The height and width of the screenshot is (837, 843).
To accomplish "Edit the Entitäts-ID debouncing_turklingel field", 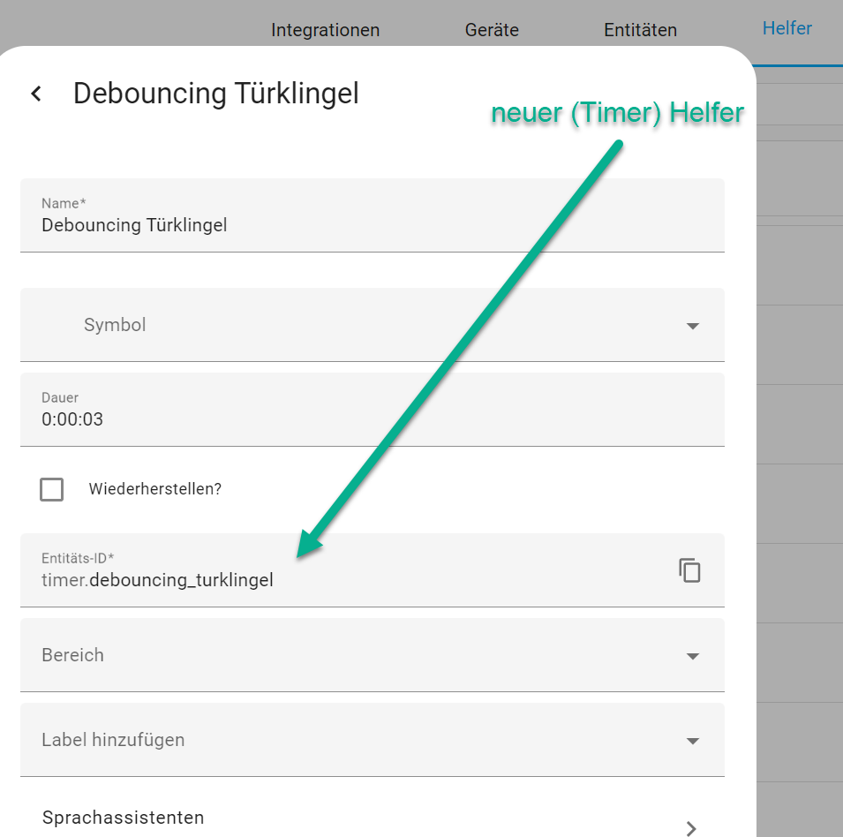I will pyautogui.click(x=372, y=569).
